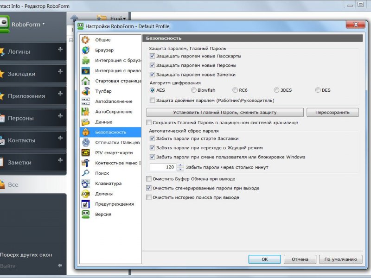Click the Предупреждения checkbox icon
The width and height of the screenshot is (371, 278).
coord(85,204)
